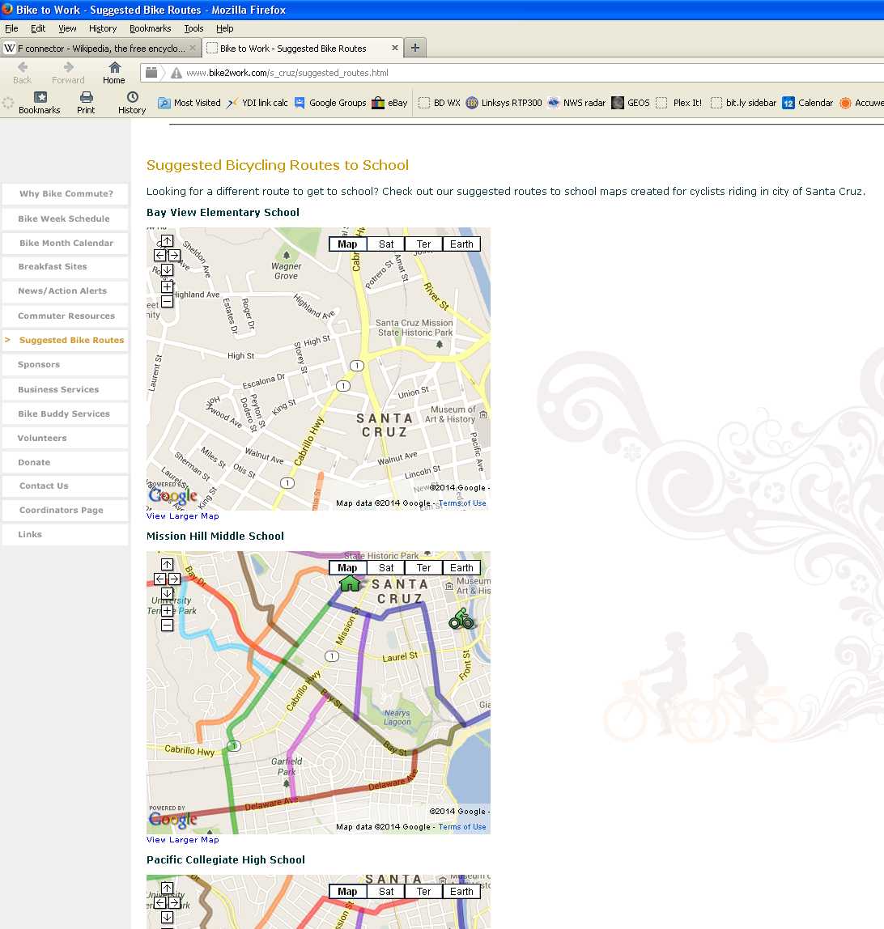Click the Bookmarks star toolbar icon
The width and height of the screenshot is (884, 929).
(40, 98)
